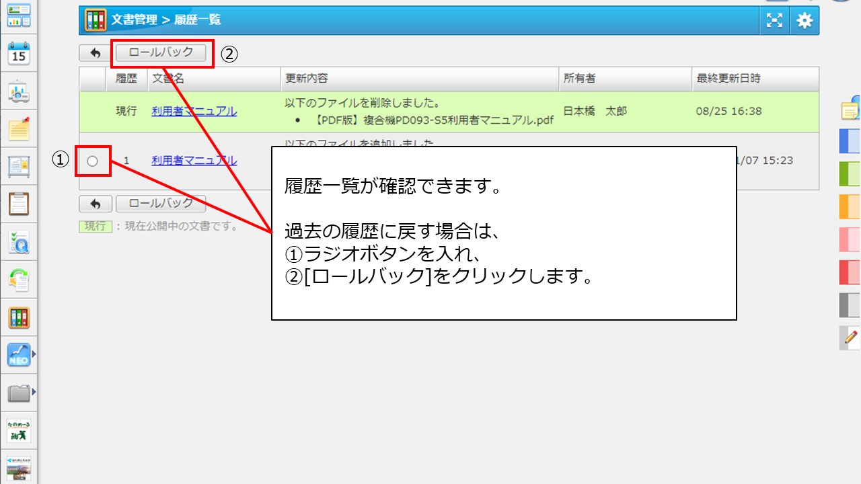861x484 pixels.
Task: Pick the red sticky color swatch
Action: [850, 272]
